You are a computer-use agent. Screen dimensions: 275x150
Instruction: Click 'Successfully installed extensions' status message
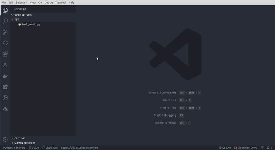pos(80,148)
